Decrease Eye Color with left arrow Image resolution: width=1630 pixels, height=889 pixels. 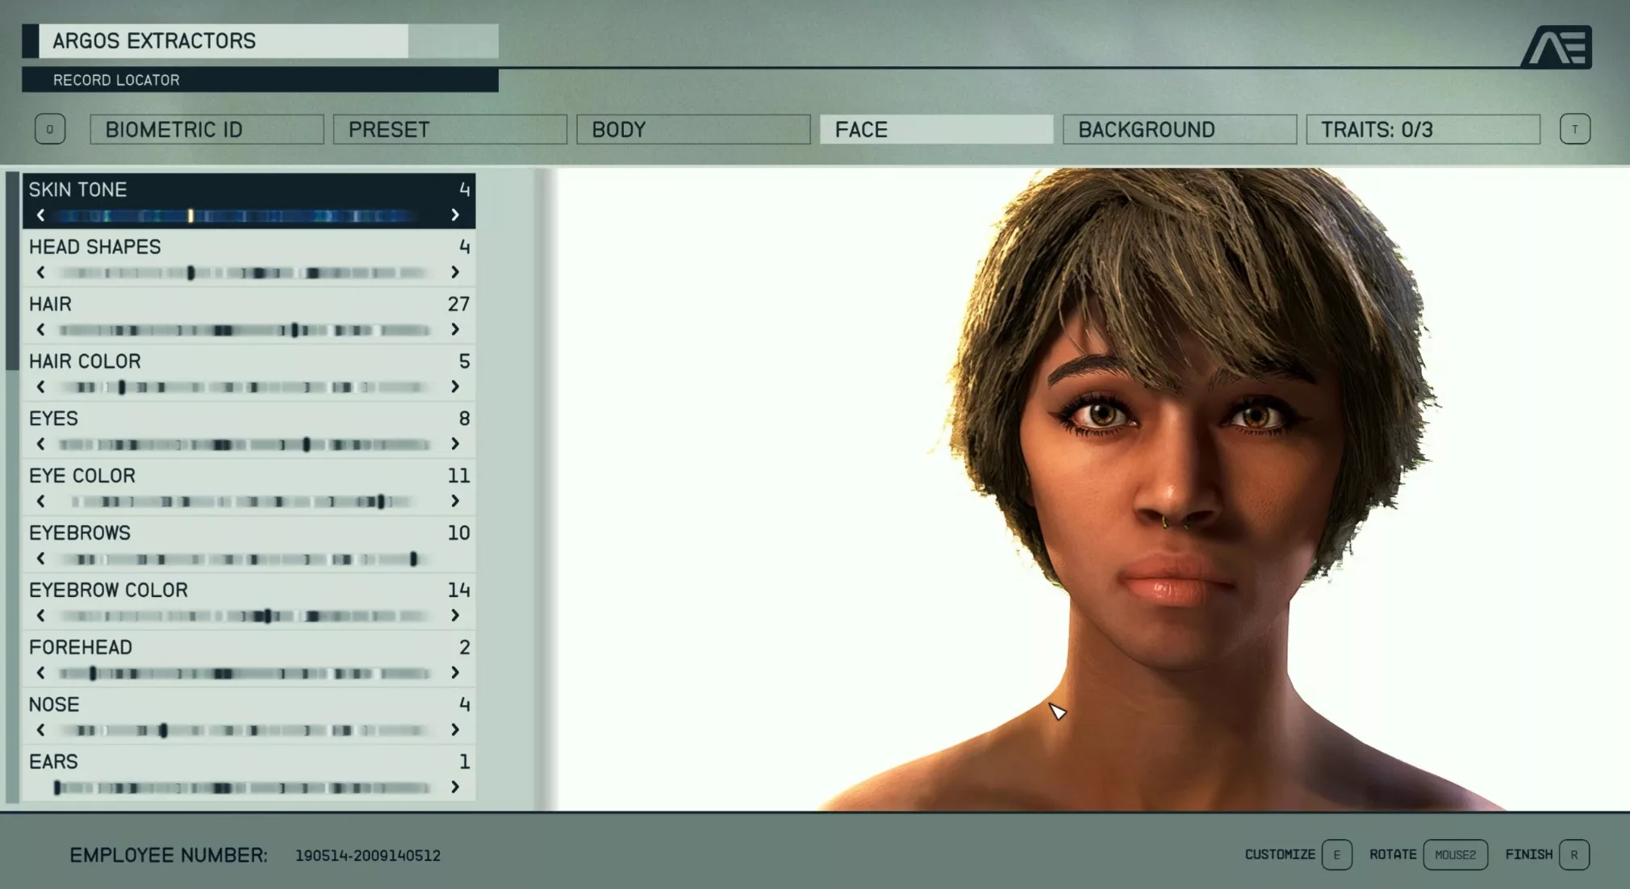click(41, 502)
